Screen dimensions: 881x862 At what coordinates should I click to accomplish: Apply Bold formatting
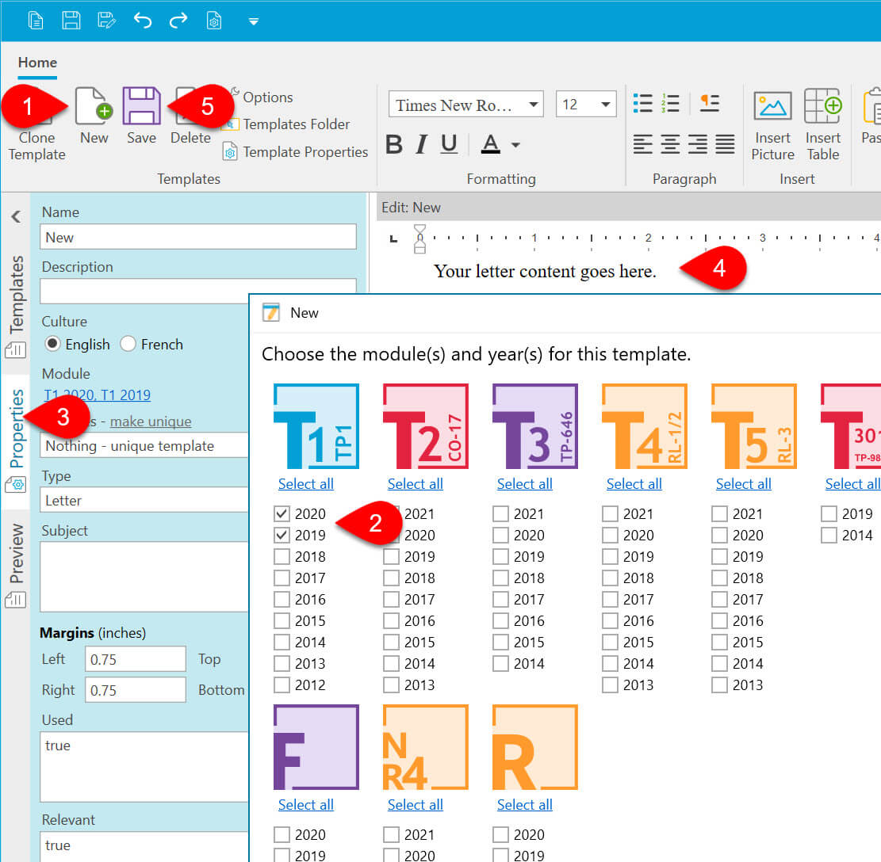(x=394, y=145)
